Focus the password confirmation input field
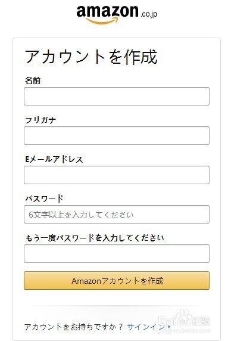Viewport: 228px width, 341px height. pyautogui.click(x=117, y=254)
